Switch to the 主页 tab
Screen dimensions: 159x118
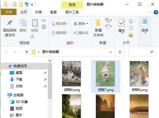coord(24,12)
